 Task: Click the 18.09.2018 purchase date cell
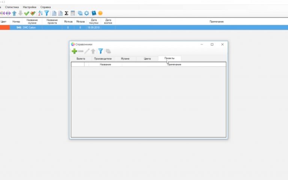pyautogui.click(x=94, y=27)
